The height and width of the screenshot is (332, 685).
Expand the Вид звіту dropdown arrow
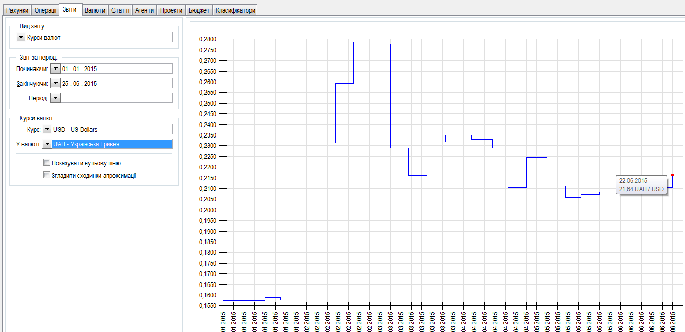pos(21,37)
